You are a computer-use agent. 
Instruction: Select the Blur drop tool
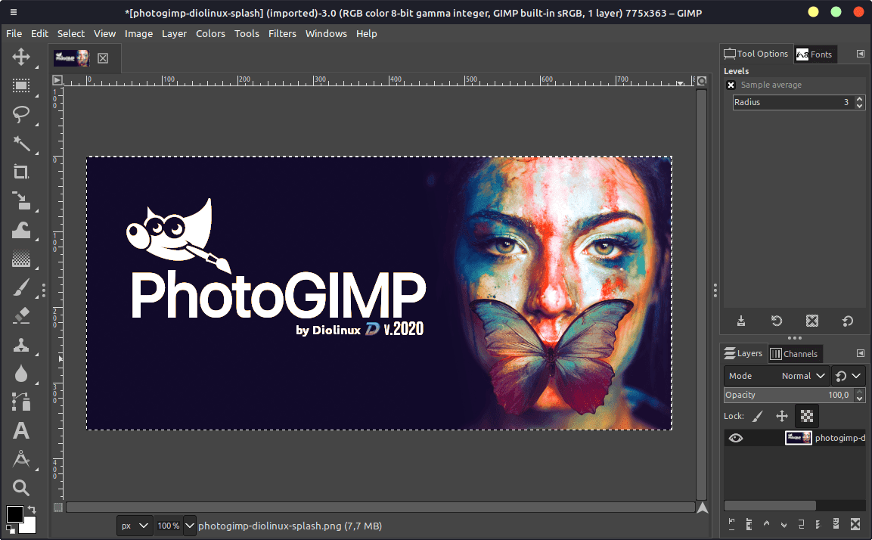21,374
